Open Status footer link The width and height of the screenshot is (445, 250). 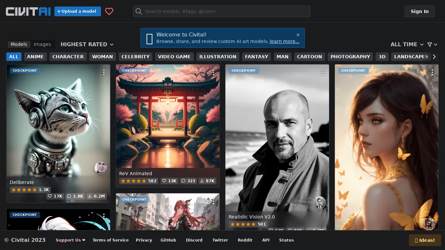tap(286, 240)
